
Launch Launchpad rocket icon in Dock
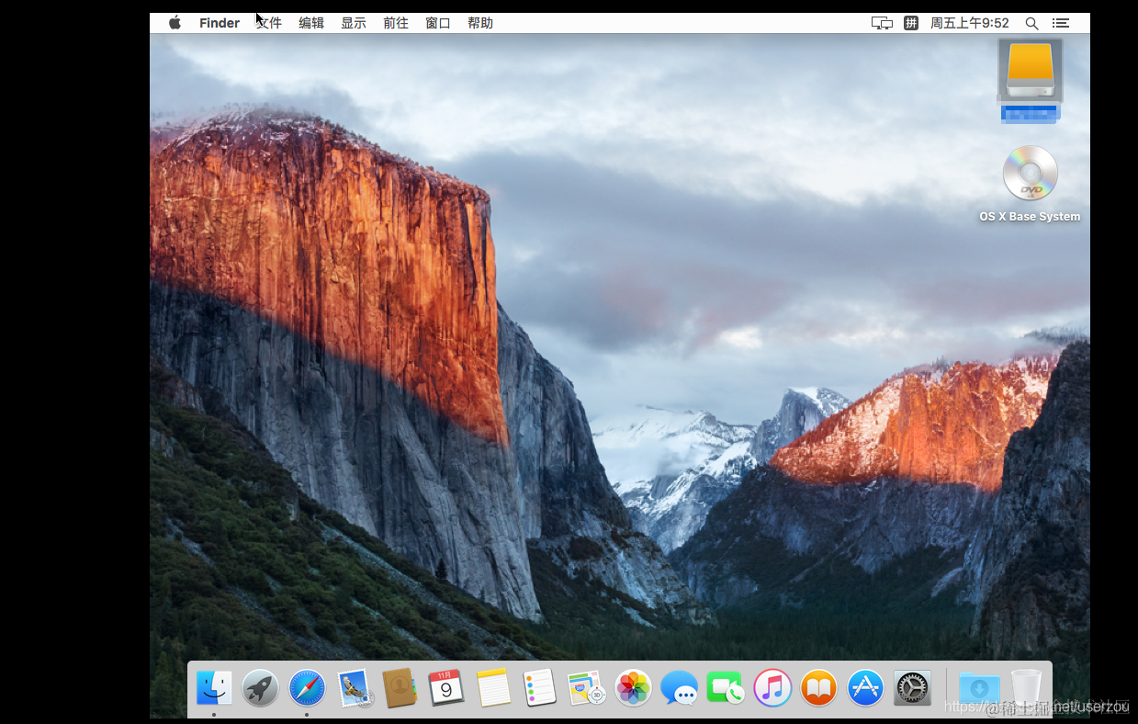click(x=261, y=687)
